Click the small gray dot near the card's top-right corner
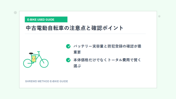 (x=159, y=16)
